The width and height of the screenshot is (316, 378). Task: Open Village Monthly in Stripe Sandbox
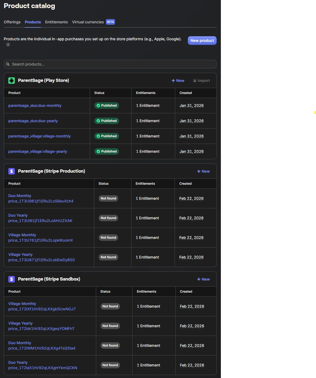coord(42,306)
